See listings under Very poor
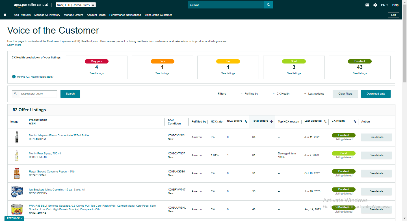Image resolution: width=407 pixels, height=221 pixels. click(x=97, y=73)
